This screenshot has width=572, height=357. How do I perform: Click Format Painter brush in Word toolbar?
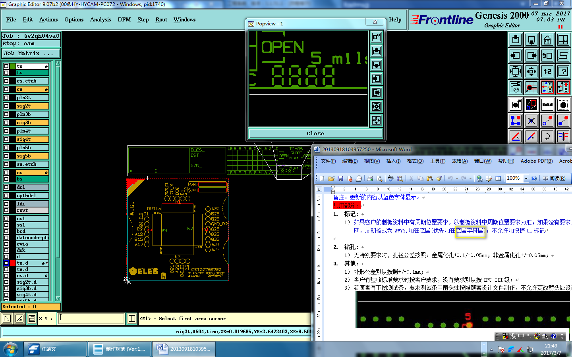(439, 178)
